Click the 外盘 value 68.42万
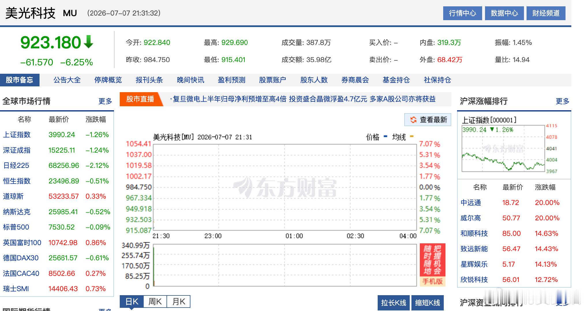Image resolution: width=586 pixels, height=311 pixels. (450, 60)
